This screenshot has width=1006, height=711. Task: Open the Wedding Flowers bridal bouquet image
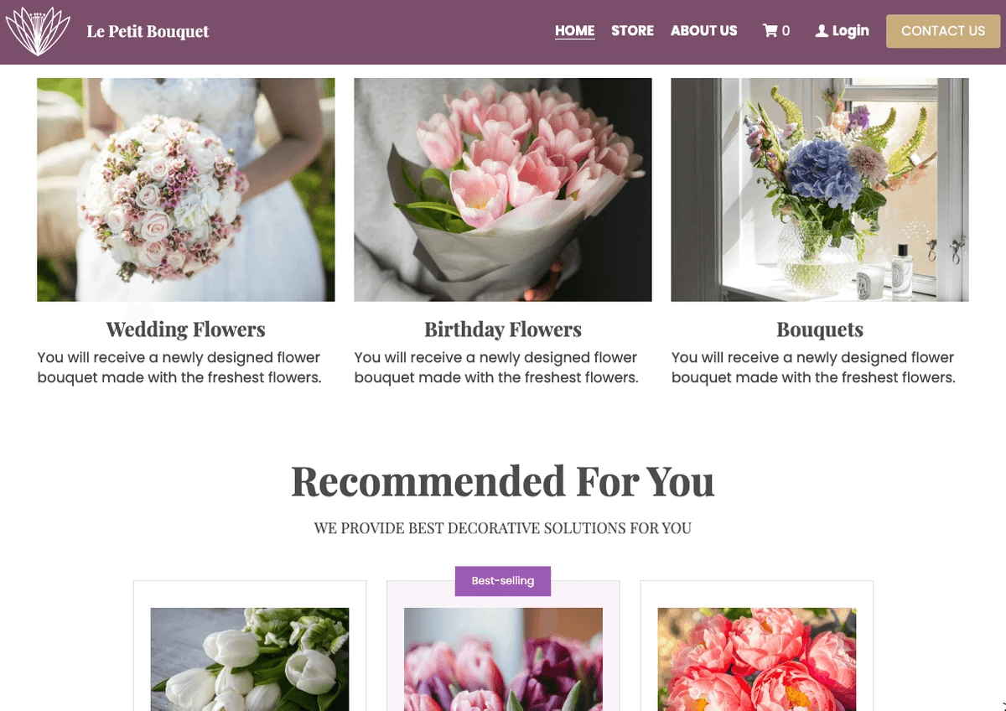click(186, 189)
